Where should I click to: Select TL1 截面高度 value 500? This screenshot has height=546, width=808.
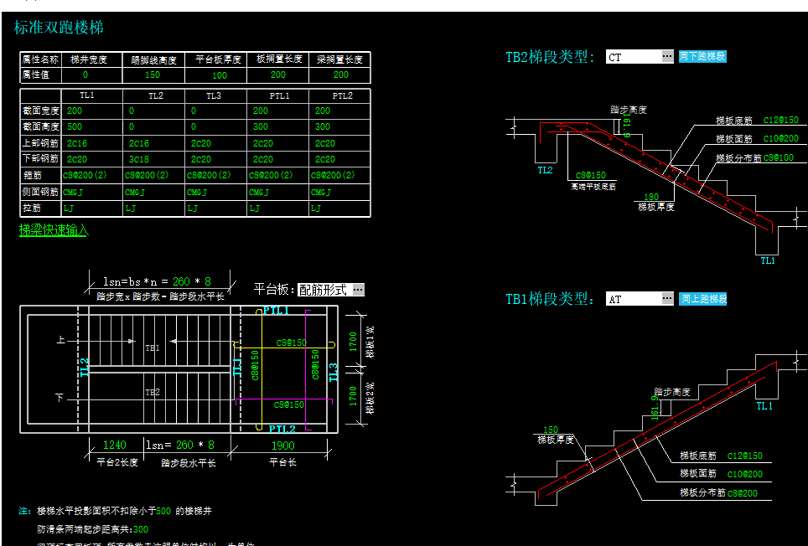coord(75,126)
